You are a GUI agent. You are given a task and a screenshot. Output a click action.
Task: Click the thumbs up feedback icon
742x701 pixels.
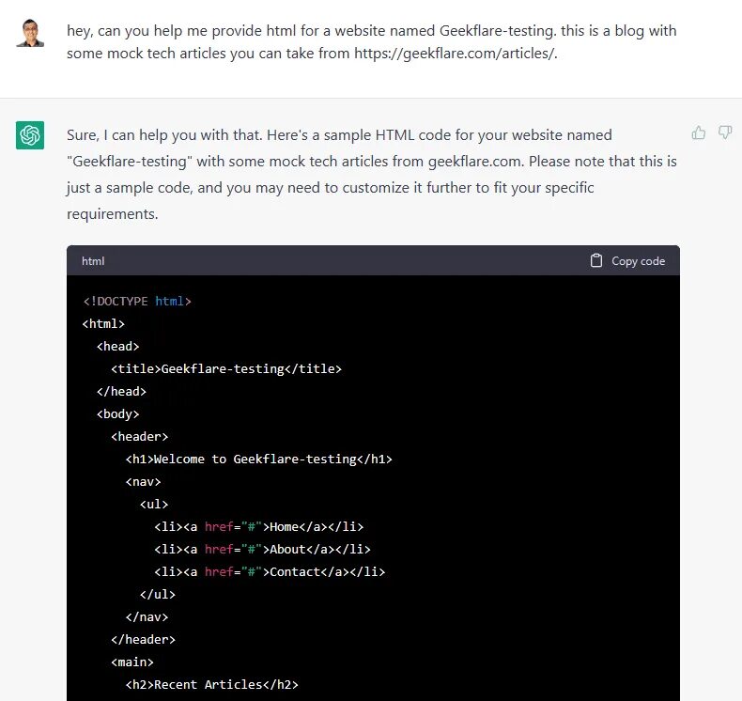coord(699,133)
